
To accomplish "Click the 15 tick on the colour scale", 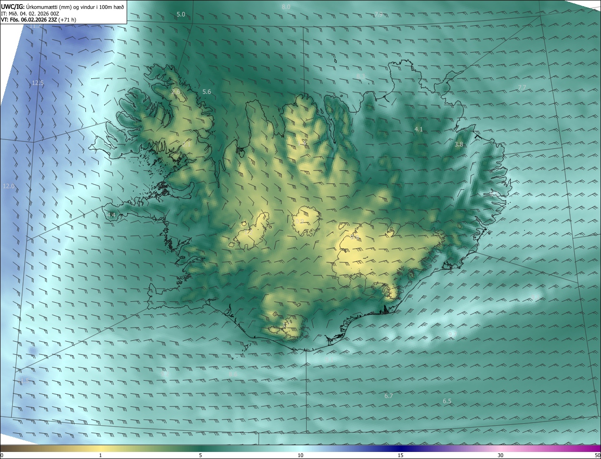I will point(401,455).
